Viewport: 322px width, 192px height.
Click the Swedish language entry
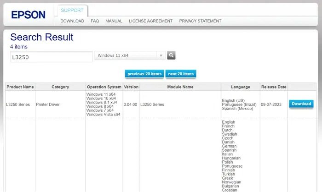tap(230, 134)
